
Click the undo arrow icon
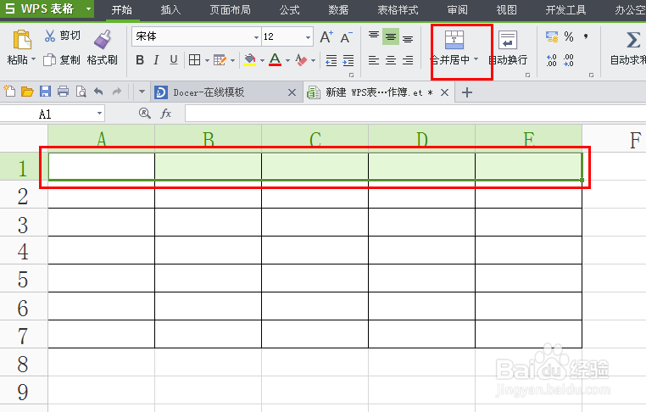pos(98,91)
